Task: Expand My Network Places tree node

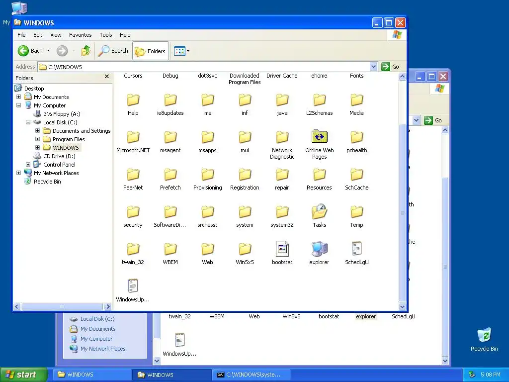Action: click(18, 173)
